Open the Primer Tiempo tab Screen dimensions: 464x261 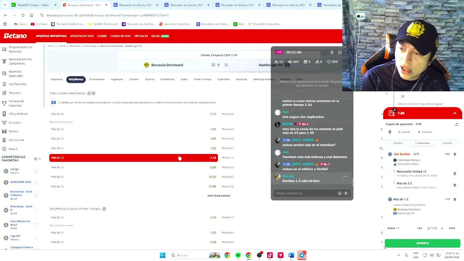(202, 79)
